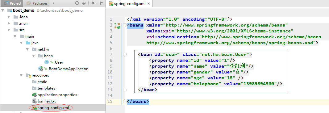Viewport: 329px width, 113px height.
Task: Click the xml declaration on line 1
Action: [179, 19]
